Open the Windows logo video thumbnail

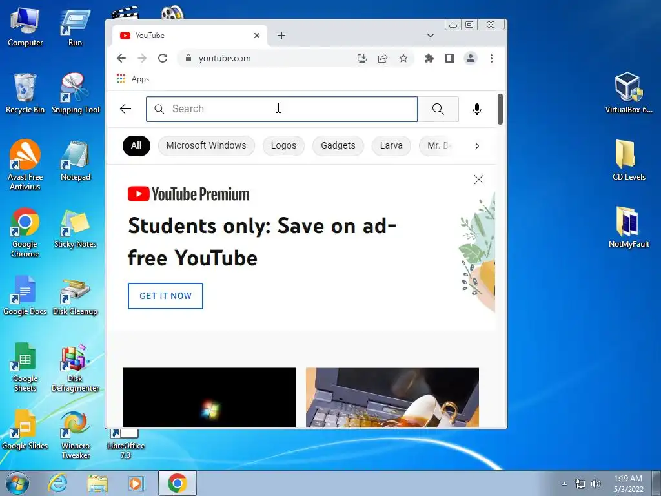point(209,397)
